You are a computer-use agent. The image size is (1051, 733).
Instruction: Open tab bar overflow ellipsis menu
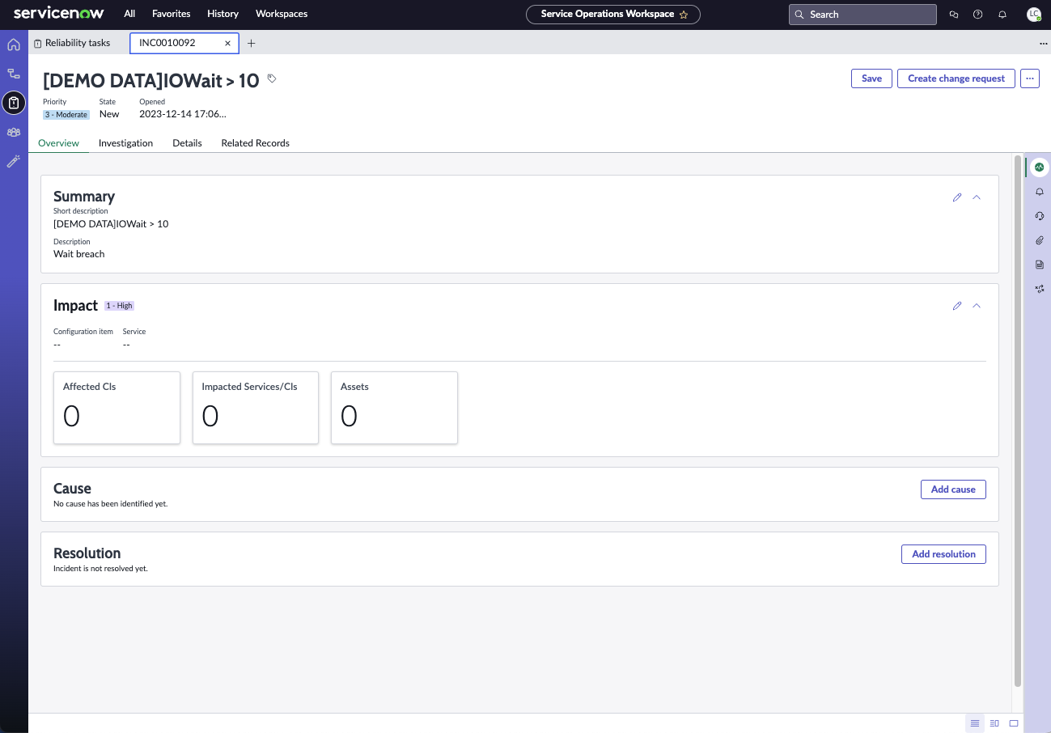coord(1043,43)
